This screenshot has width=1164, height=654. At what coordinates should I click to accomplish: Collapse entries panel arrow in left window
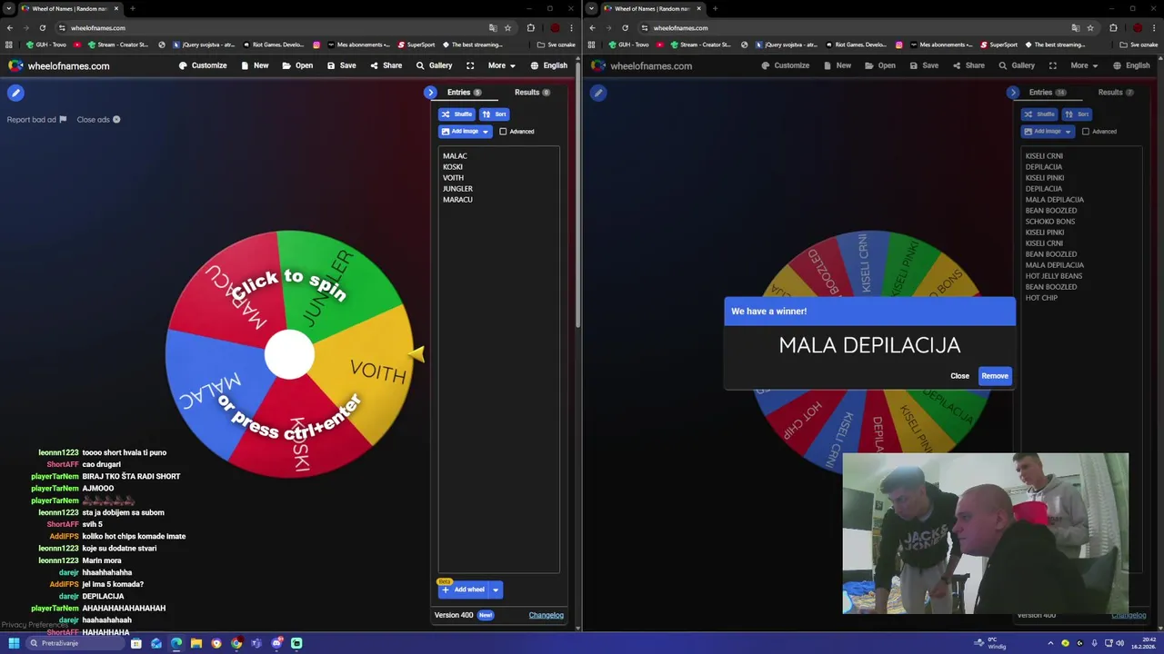[430, 93]
